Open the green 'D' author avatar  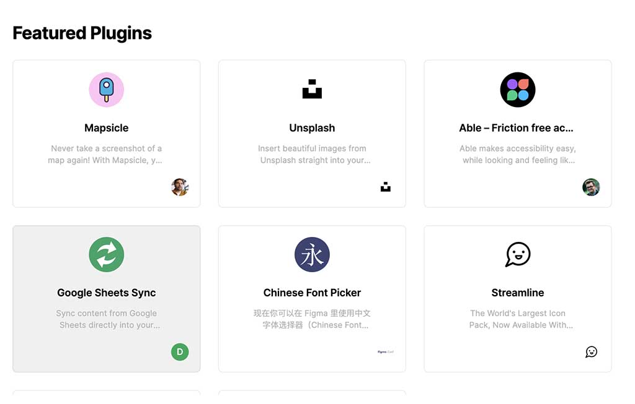(180, 352)
